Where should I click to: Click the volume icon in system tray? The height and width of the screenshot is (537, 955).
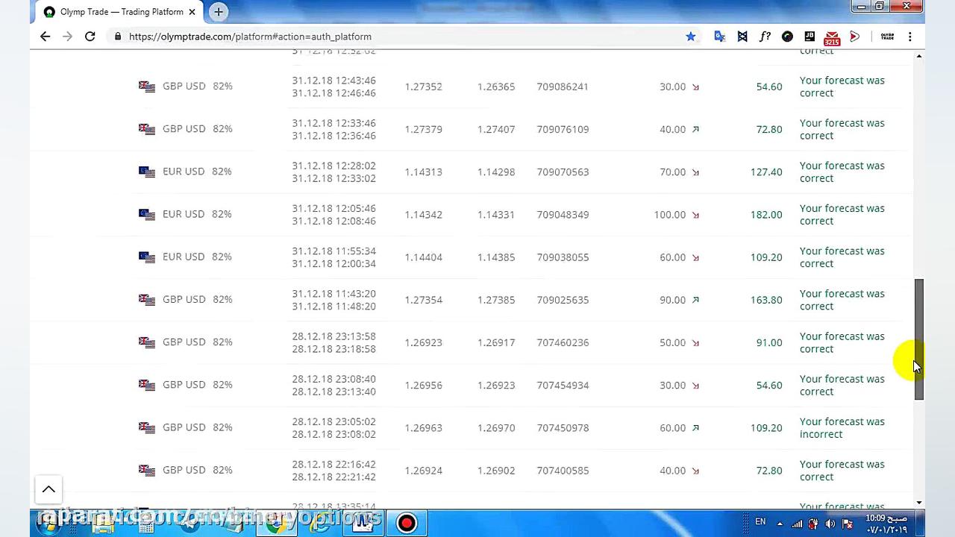(830, 524)
